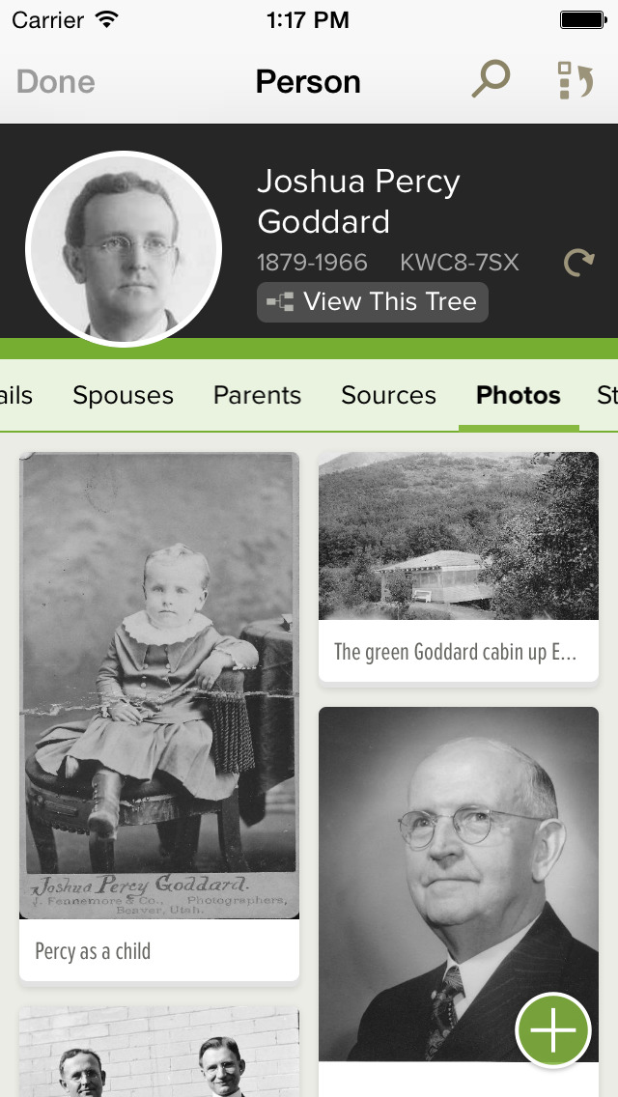Tap Done in the navigation bar

(56, 82)
